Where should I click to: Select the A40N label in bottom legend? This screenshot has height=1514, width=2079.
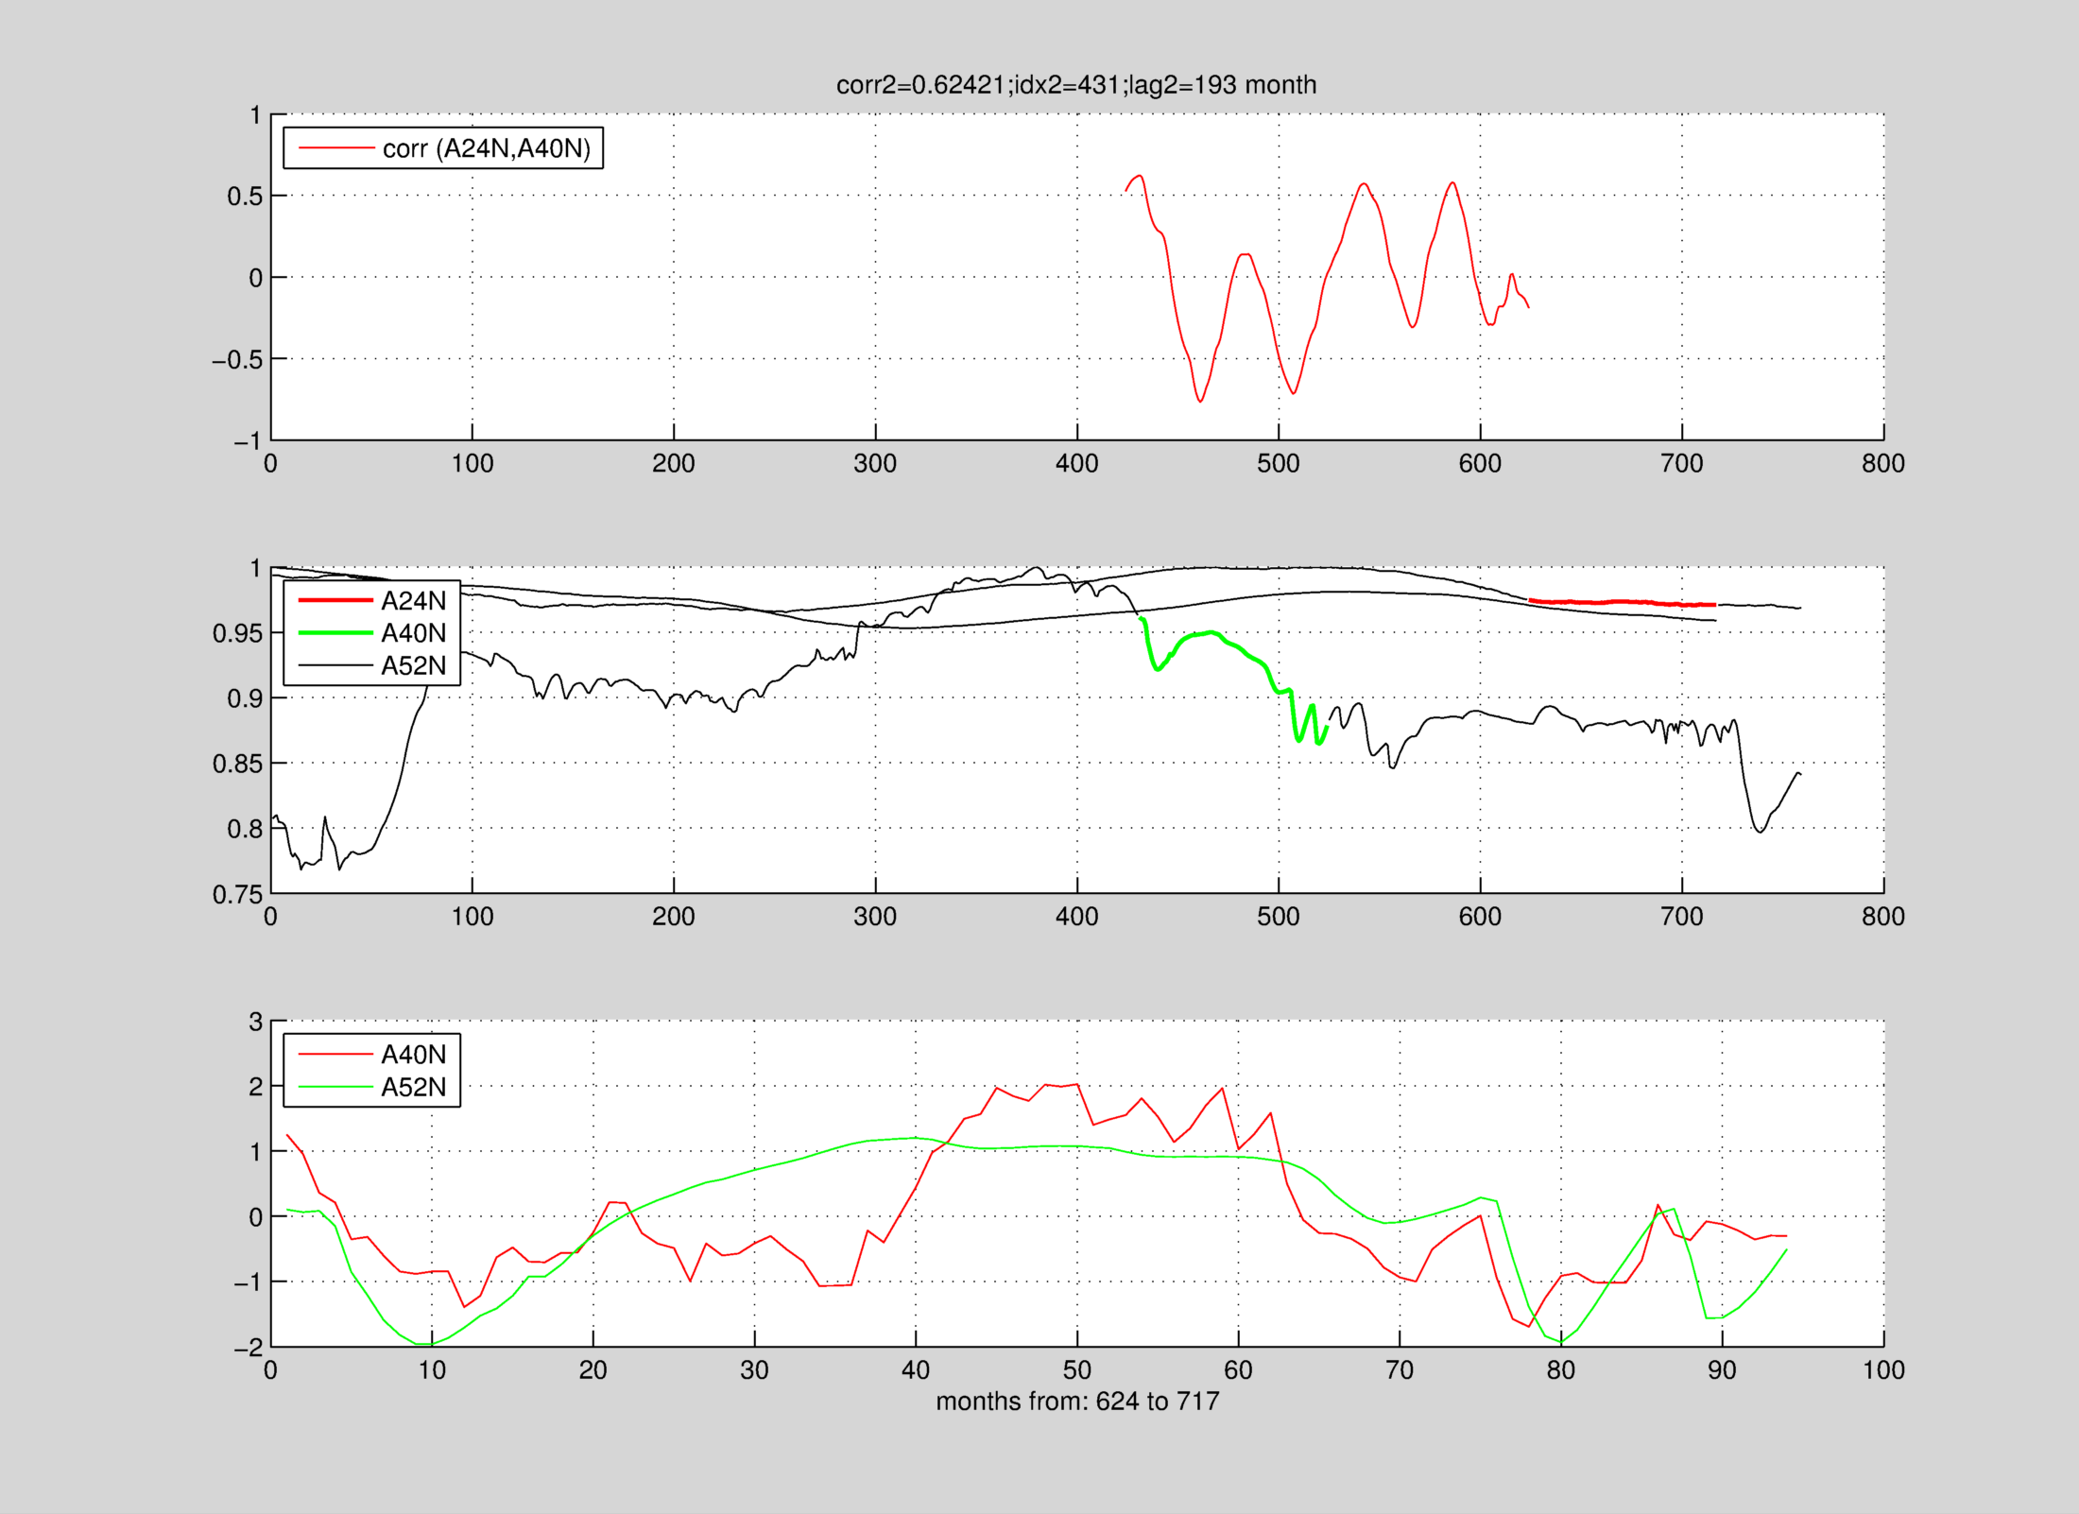tap(413, 1054)
